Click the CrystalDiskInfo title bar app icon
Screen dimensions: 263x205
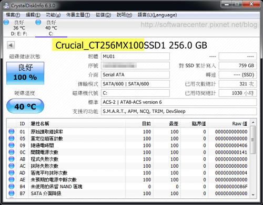click(x=6, y=6)
